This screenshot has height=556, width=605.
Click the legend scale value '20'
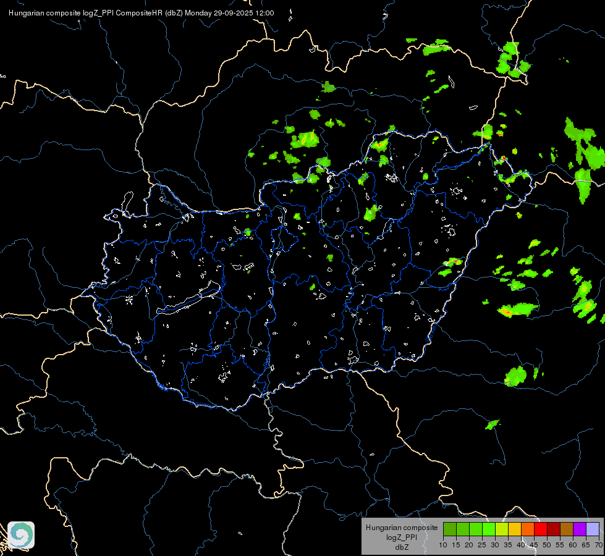469,545
